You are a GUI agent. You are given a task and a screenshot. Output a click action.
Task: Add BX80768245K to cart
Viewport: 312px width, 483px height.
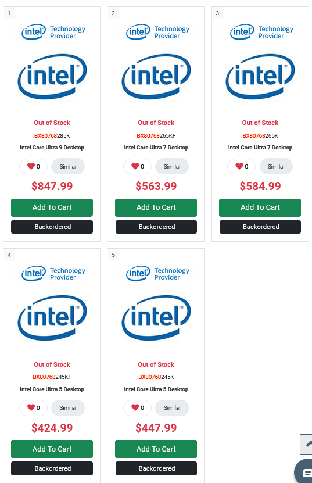156,449
